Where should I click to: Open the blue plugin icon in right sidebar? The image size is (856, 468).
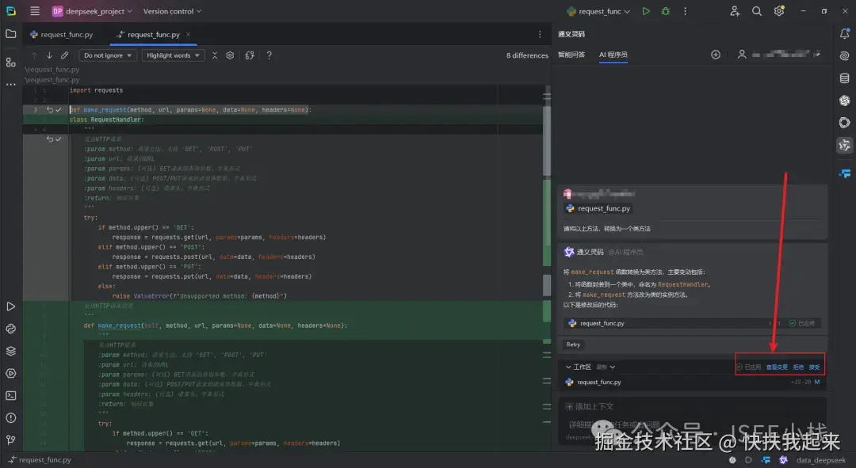(x=845, y=173)
